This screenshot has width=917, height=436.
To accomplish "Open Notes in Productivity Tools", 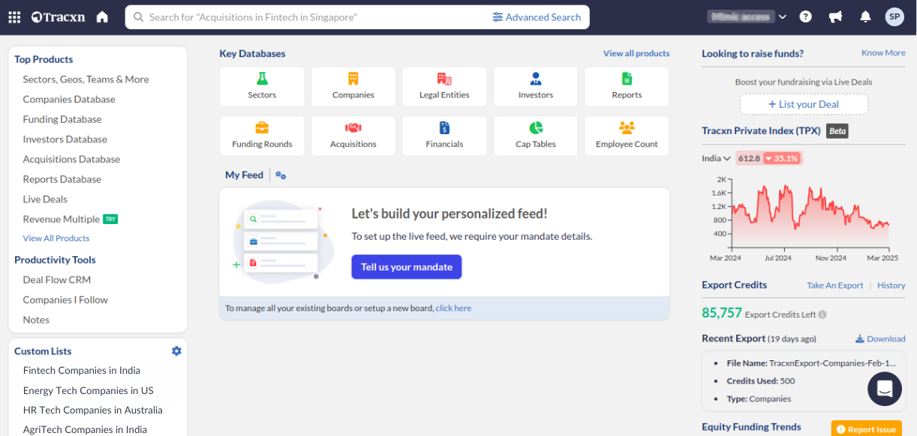I will (36, 320).
